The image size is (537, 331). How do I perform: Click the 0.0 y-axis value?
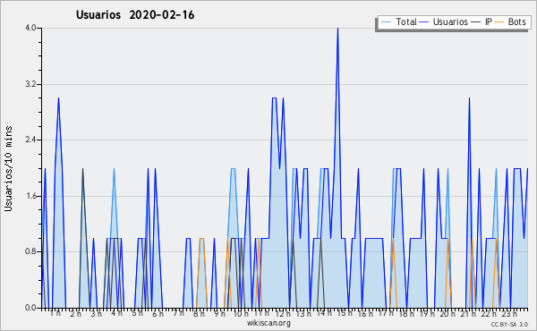point(30,308)
